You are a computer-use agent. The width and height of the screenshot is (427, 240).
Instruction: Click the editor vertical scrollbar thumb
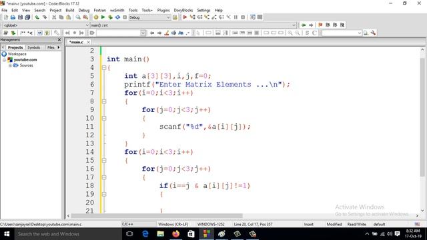[x=422, y=117]
